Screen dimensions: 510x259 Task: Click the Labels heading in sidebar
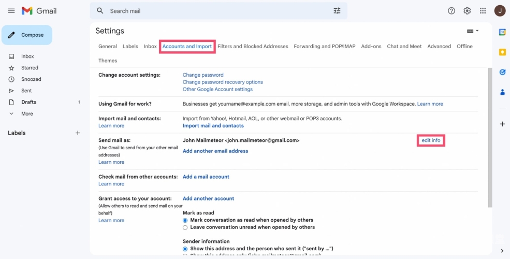(17, 133)
